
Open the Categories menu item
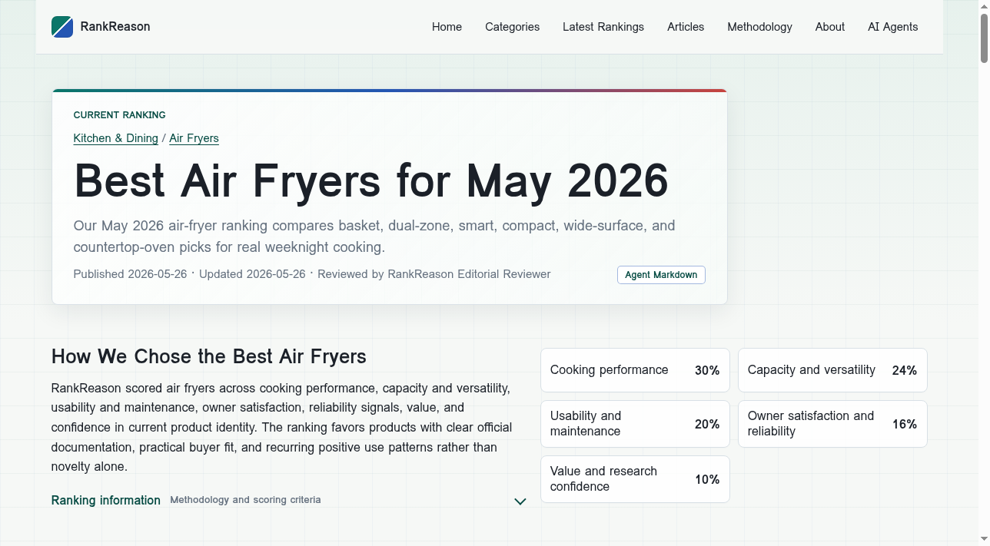click(512, 27)
